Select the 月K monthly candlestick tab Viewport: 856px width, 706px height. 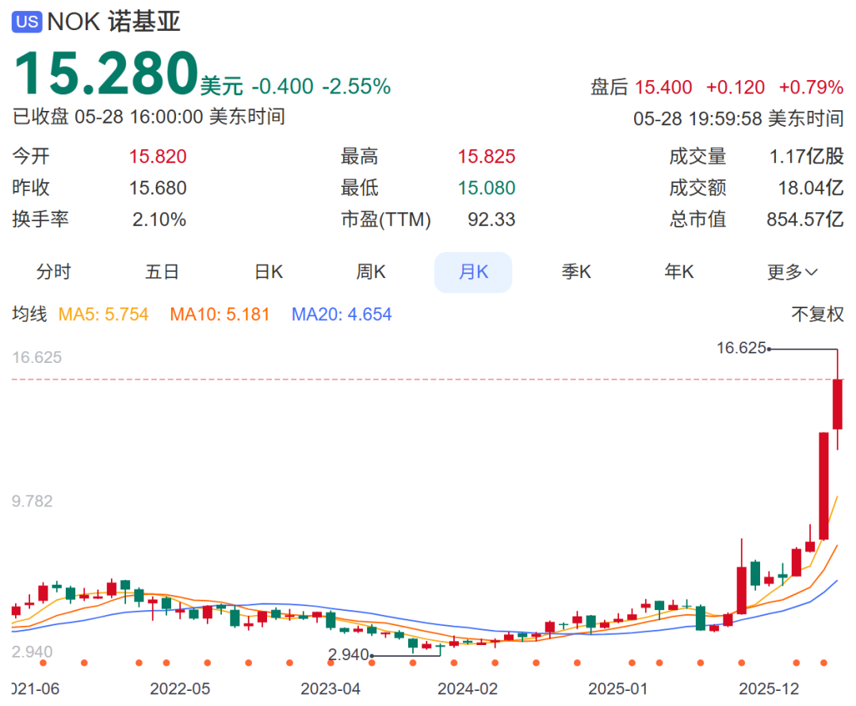(473, 273)
